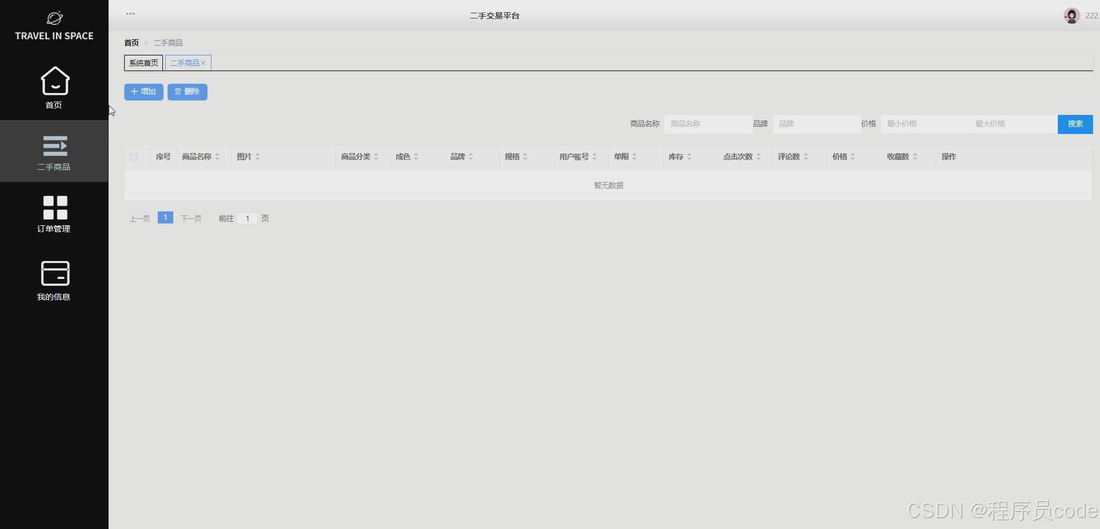Image resolution: width=1100 pixels, height=529 pixels.
Task: Click the 二手商品 breadcrumb text
Action: [168, 43]
